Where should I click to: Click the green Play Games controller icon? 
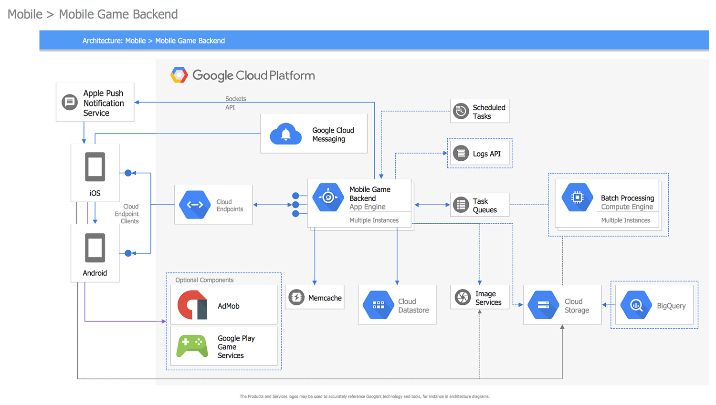(x=192, y=346)
